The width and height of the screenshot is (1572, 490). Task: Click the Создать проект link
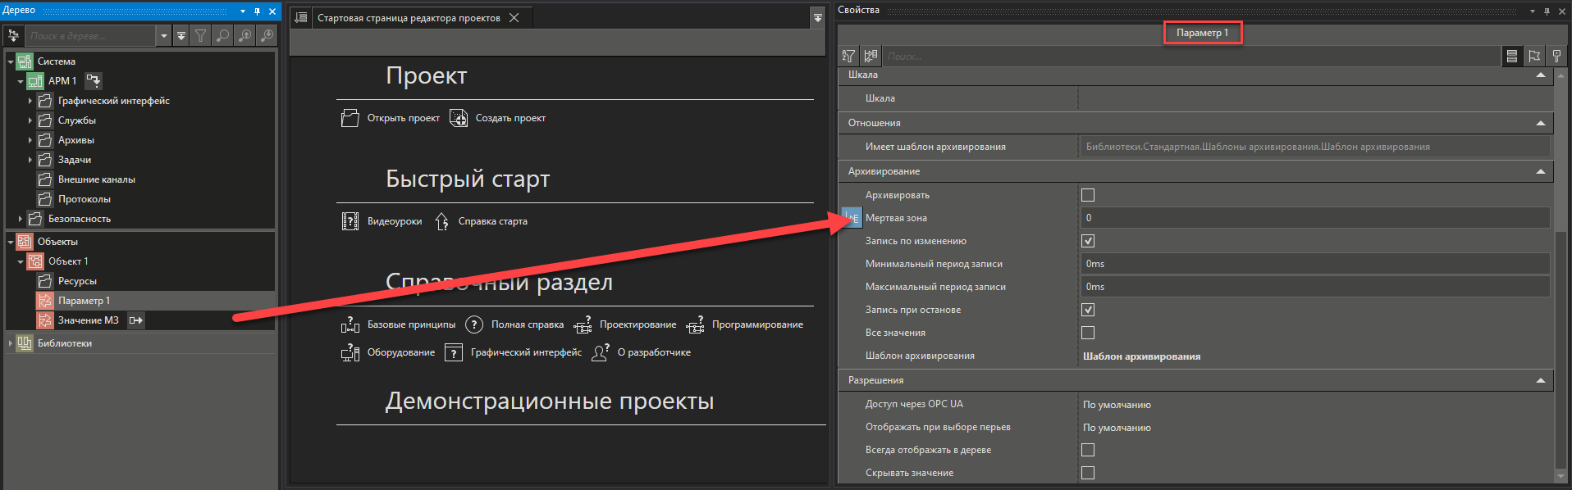click(x=510, y=118)
